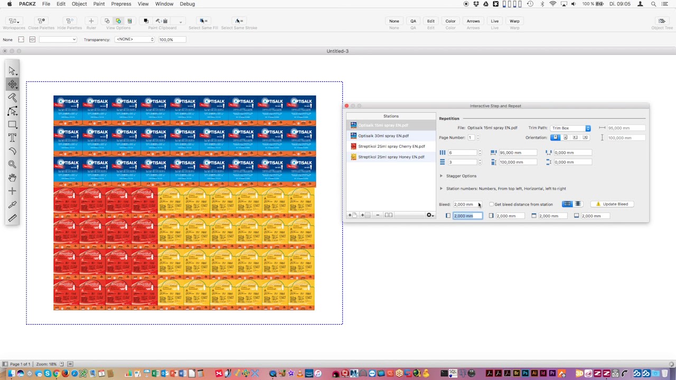676x380 pixels.
Task: Open the Debug menu
Action: [187, 4]
